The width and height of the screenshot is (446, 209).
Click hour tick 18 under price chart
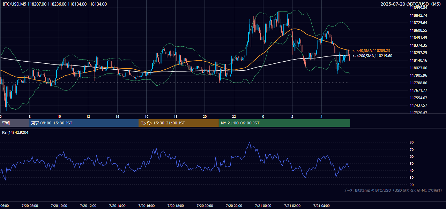(176, 116)
